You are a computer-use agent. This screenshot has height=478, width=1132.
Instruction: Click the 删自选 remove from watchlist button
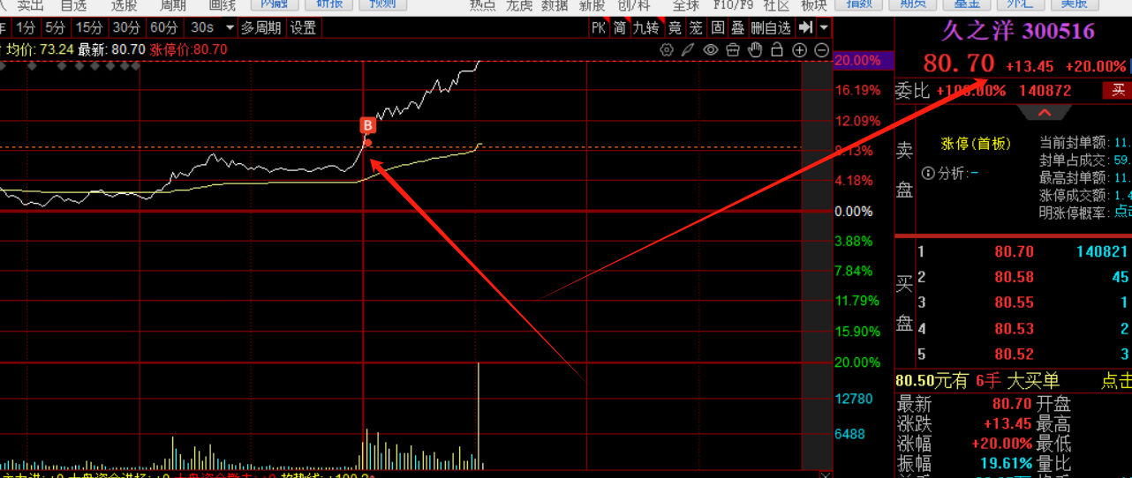(771, 27)
